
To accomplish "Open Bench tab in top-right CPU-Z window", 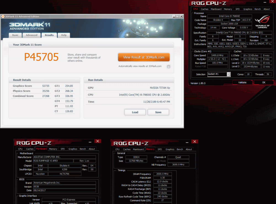I will click(258, 9).
